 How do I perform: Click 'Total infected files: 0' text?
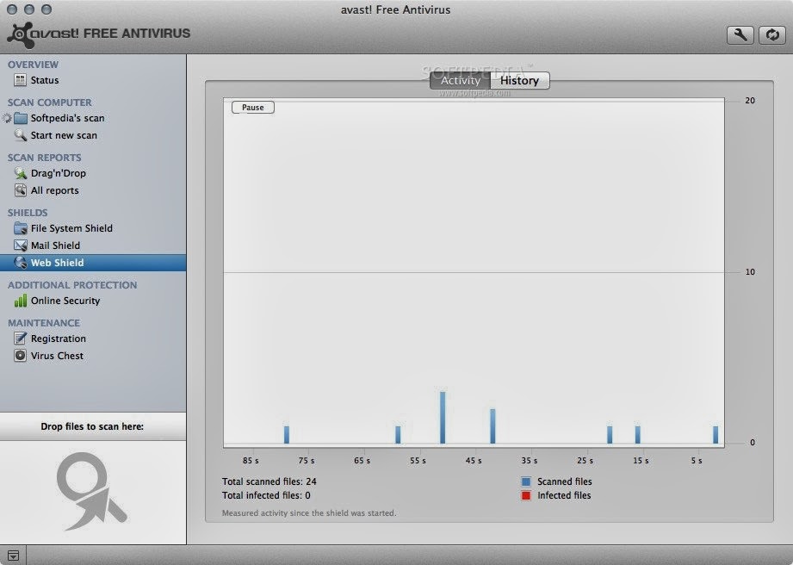coord(266,495)
